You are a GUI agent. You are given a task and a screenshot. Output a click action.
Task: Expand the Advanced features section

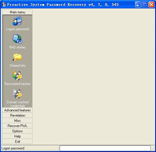click(x=17, y=110)
